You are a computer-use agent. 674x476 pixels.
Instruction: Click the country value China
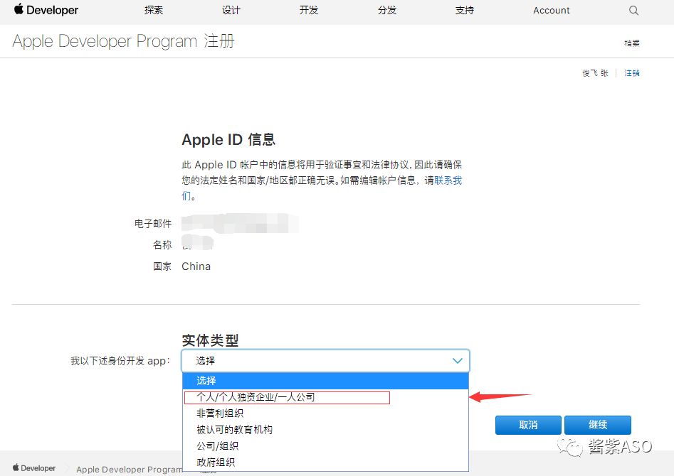pos(196,266)
